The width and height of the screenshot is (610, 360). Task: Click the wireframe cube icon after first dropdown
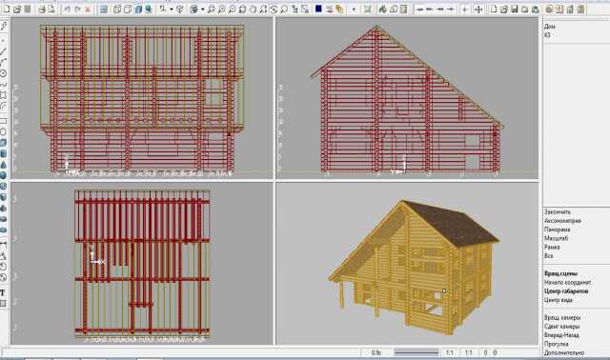pyautogui.click(x=180, y=9)
